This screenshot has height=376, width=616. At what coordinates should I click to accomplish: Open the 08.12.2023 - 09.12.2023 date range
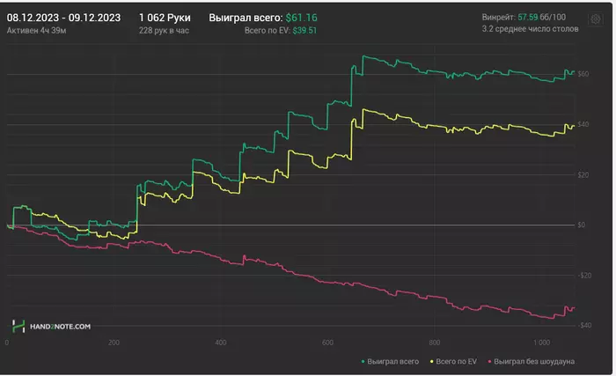pos(63,17)
